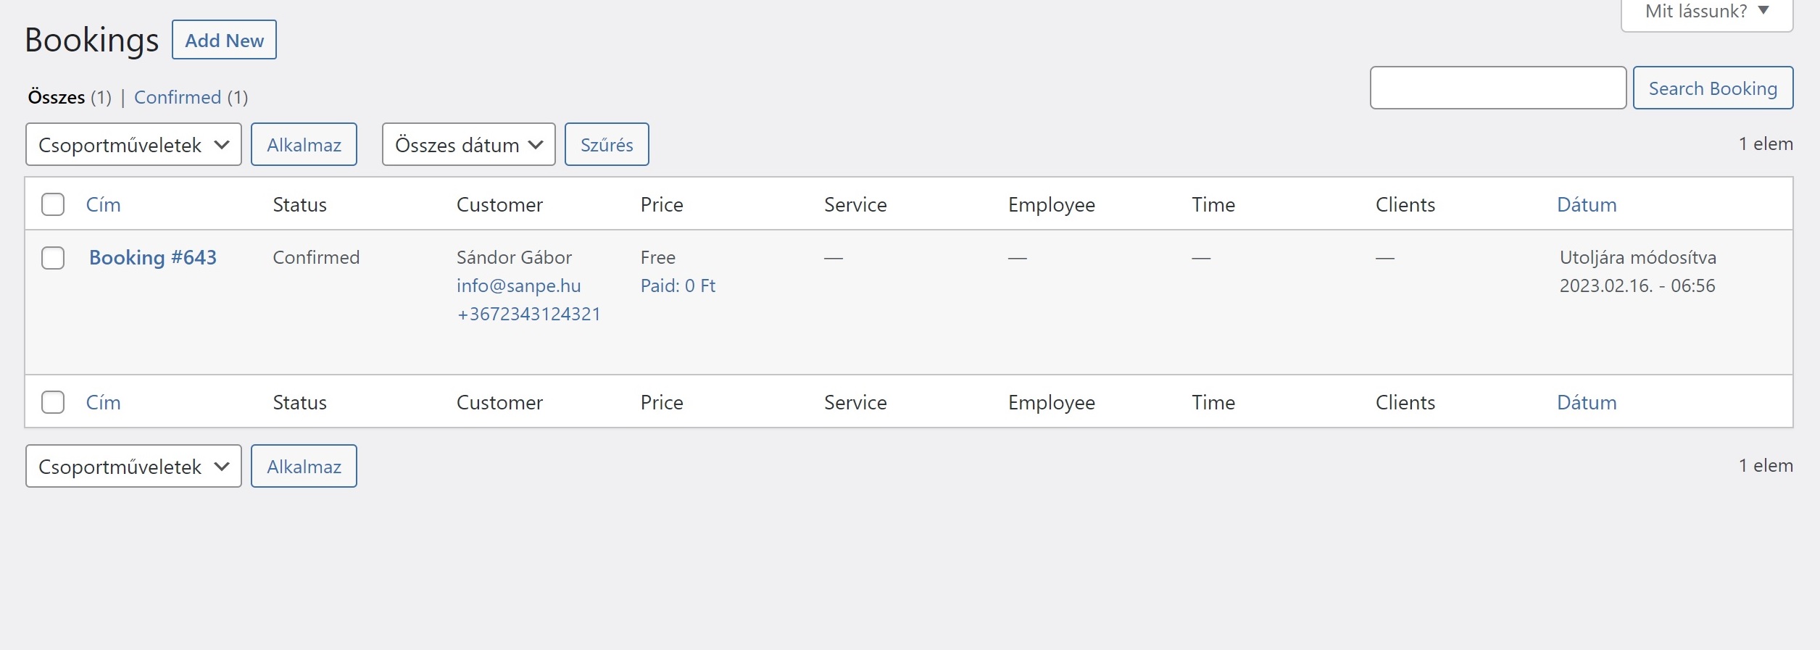The width and height of the screenshot is (1820, 650).
Task: Check the Booking #643 row checkbox
Action: click(x=53, y=258)
